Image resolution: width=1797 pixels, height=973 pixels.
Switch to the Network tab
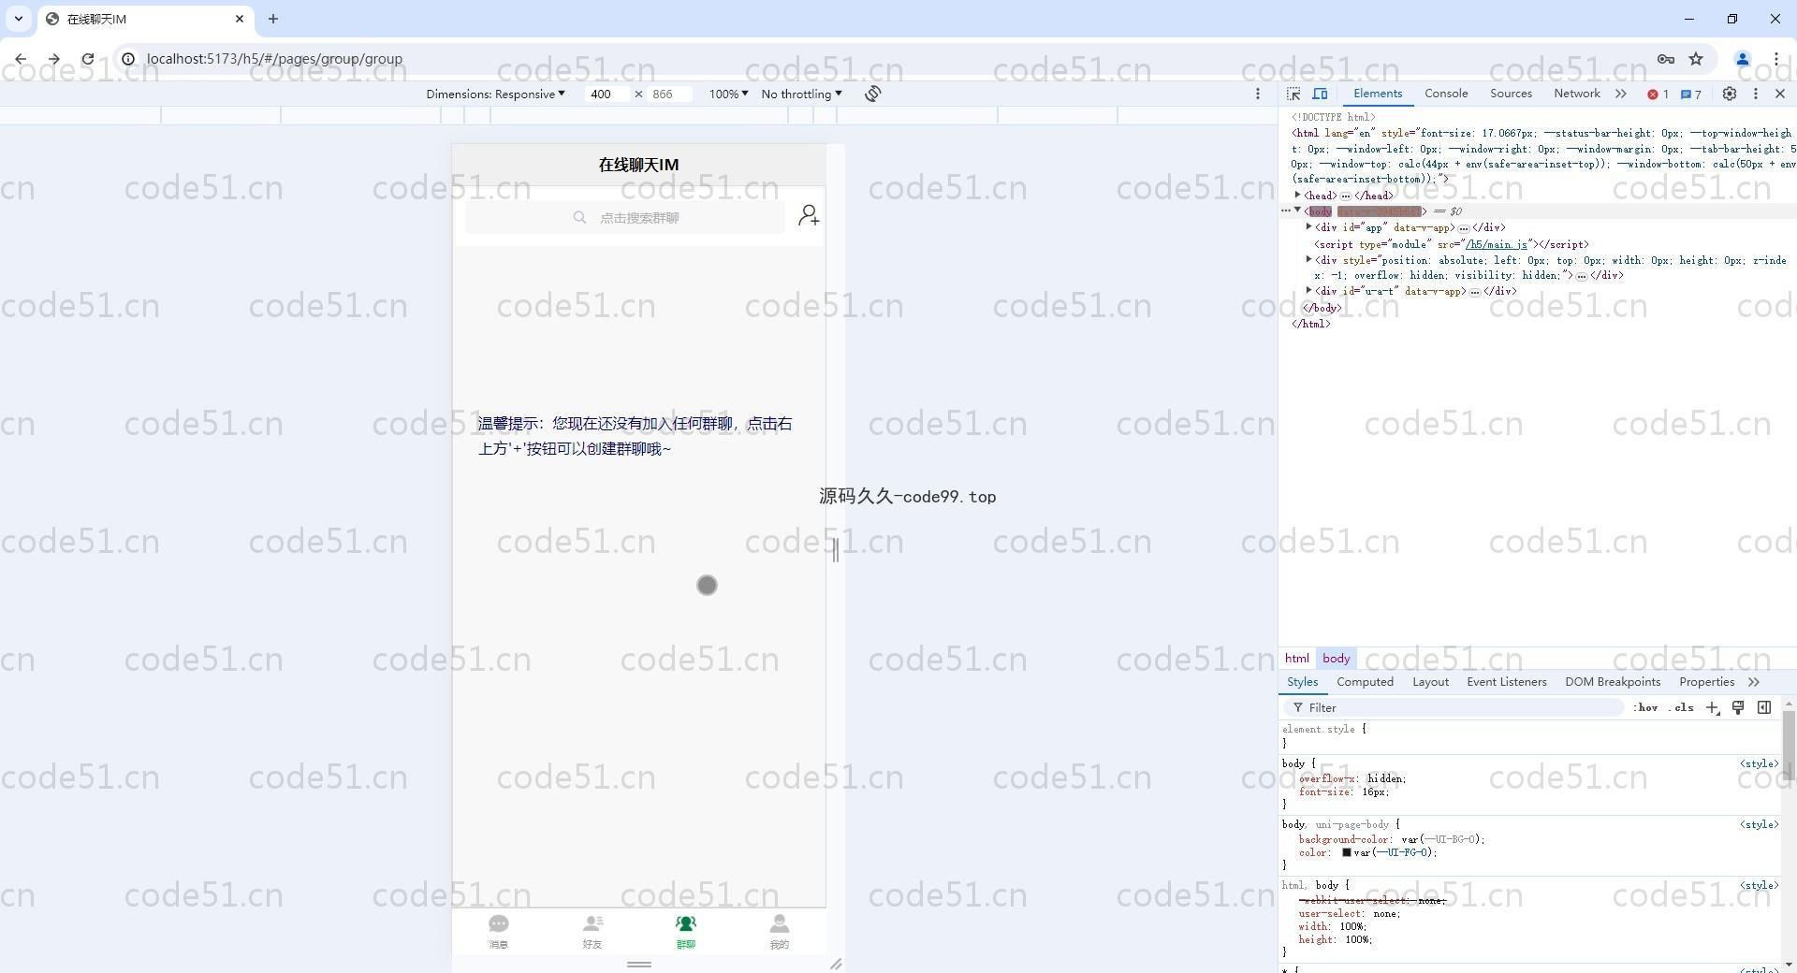tap(1577, 94)
